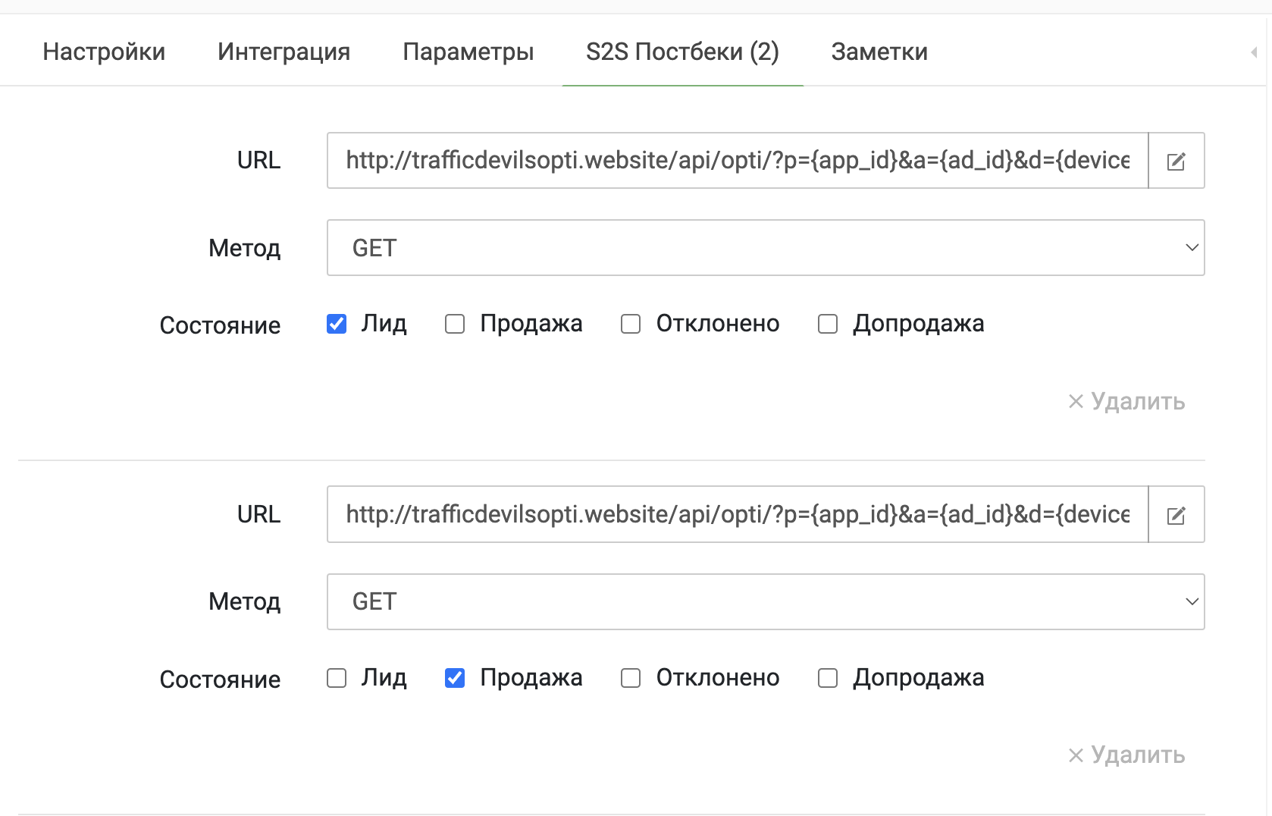
Task: Tick Допродажа in the second postback
Action: tap(828, 678)
